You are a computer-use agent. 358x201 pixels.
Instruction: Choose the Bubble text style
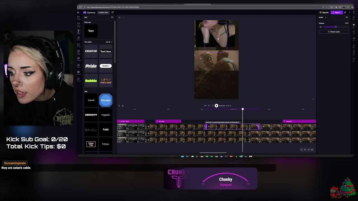click(91, 81)
